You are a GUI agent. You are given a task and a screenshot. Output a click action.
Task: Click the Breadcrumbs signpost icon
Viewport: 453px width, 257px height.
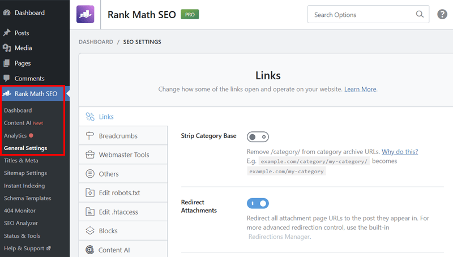[90, 136]
